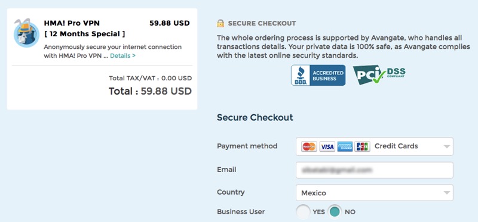Viewport: 478px width, 222px height.
Task: Select YES for Business User
Action: coord(303,212)
